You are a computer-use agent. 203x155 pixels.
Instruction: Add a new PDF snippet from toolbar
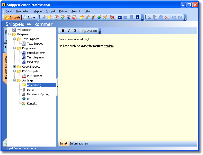(x=74, y=17)
